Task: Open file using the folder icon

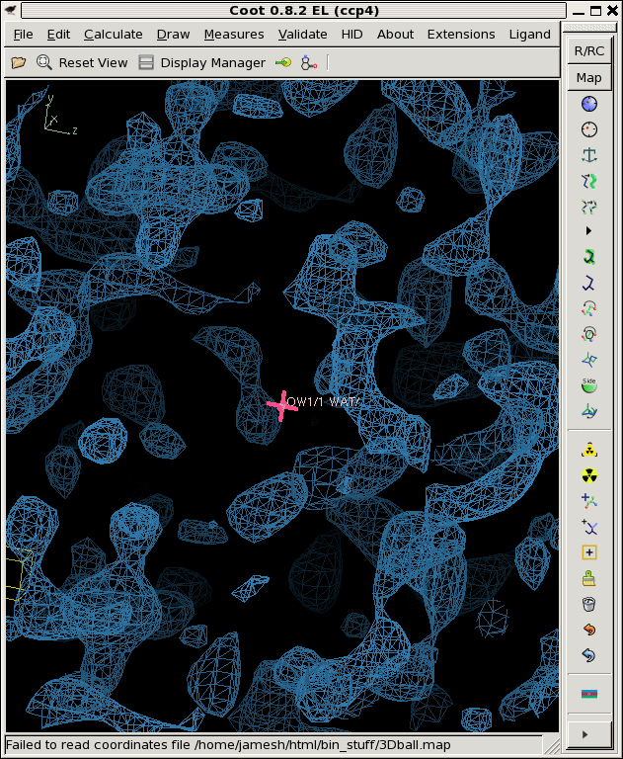Action: pyautogui.click(x=18, y=62)
